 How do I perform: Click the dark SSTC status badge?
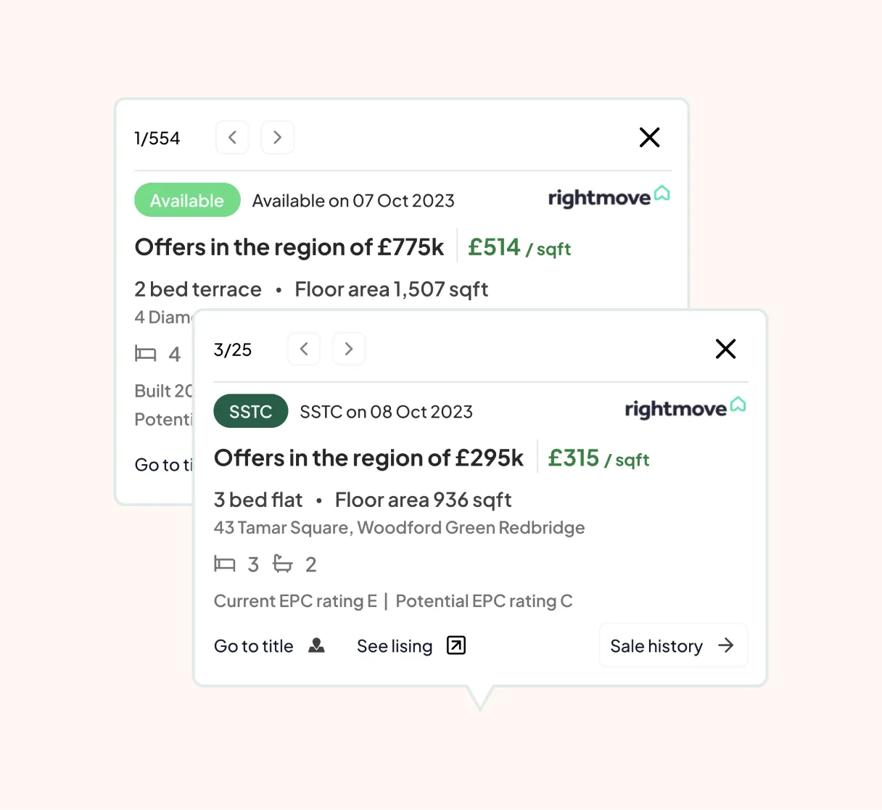click(x=250, y=411)
